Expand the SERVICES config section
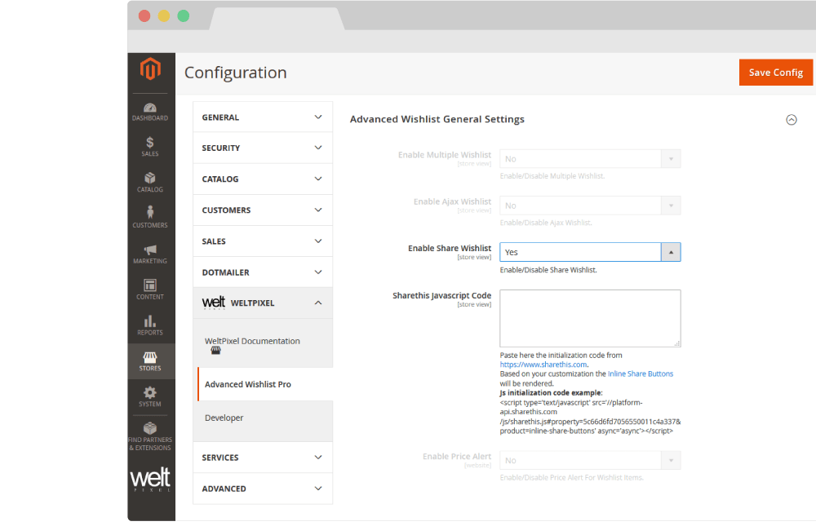This screenshot has height=526, width=816. tap(262, 457)
